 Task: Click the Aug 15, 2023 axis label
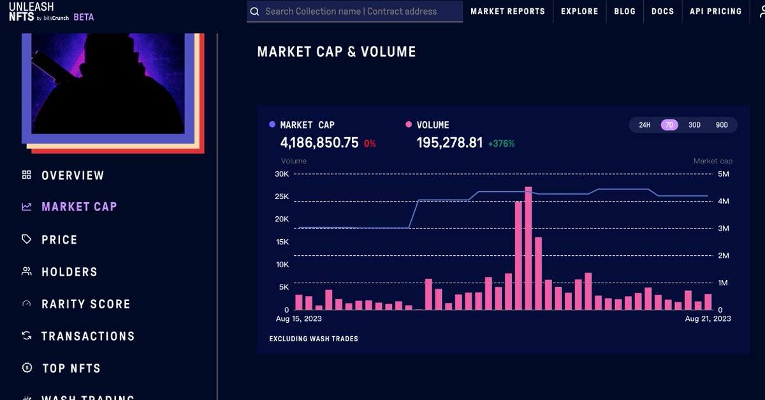(x=298, y=318)
